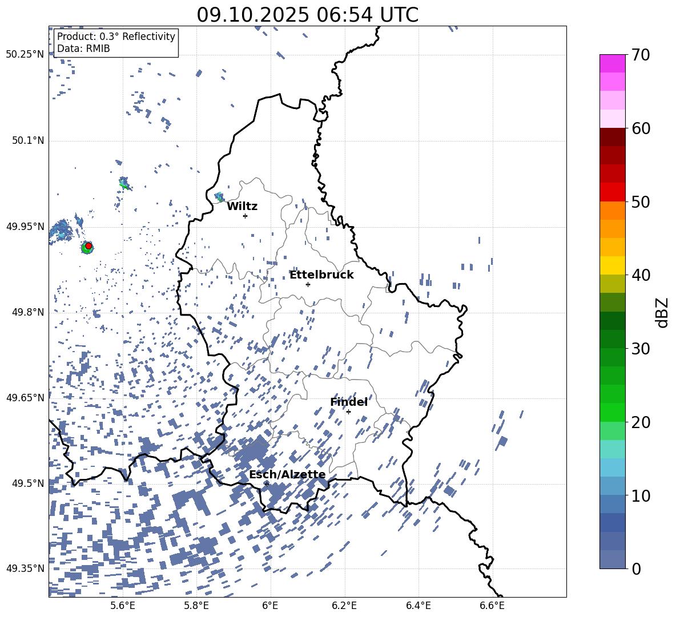
Task: Click the 49.95°N latitude label
Action: (25, 226)
